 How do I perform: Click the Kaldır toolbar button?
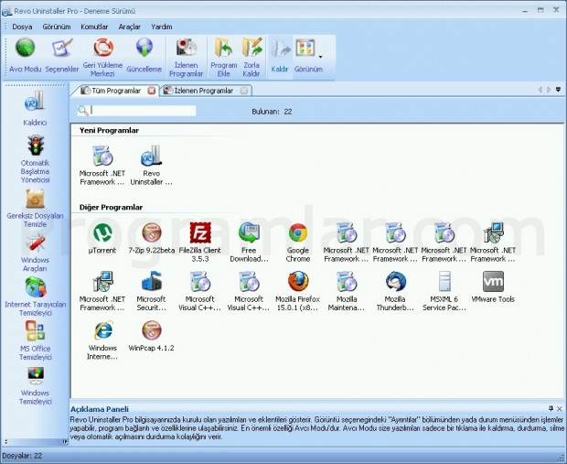280,56
